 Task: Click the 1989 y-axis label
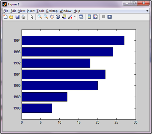(x=17, y=97)
